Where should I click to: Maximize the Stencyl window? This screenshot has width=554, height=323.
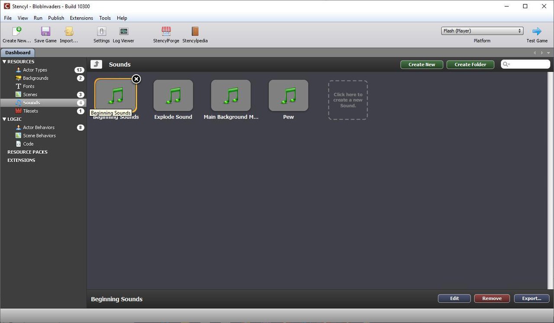click(x=525, y=6)
